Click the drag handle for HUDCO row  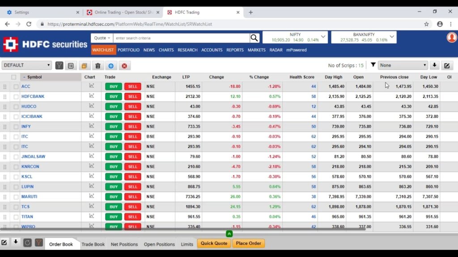5,107
